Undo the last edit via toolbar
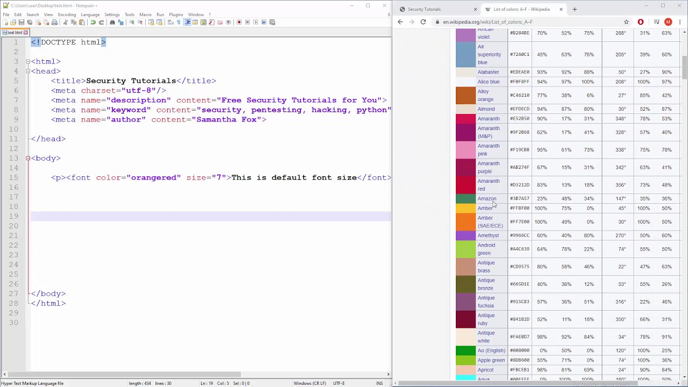 coord(93,22)
